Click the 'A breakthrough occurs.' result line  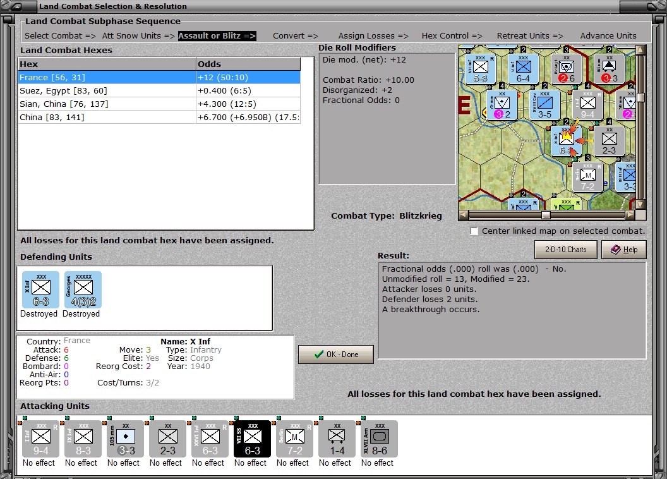[x=431, y=309]
